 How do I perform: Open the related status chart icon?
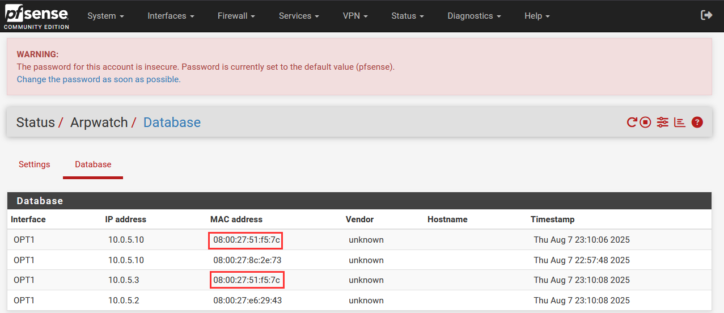coord(680,122)
